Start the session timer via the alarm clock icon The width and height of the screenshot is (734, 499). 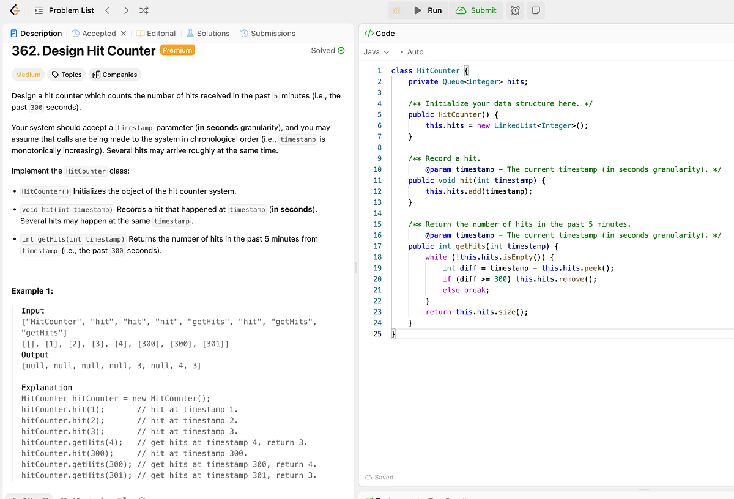coord(515,10)
